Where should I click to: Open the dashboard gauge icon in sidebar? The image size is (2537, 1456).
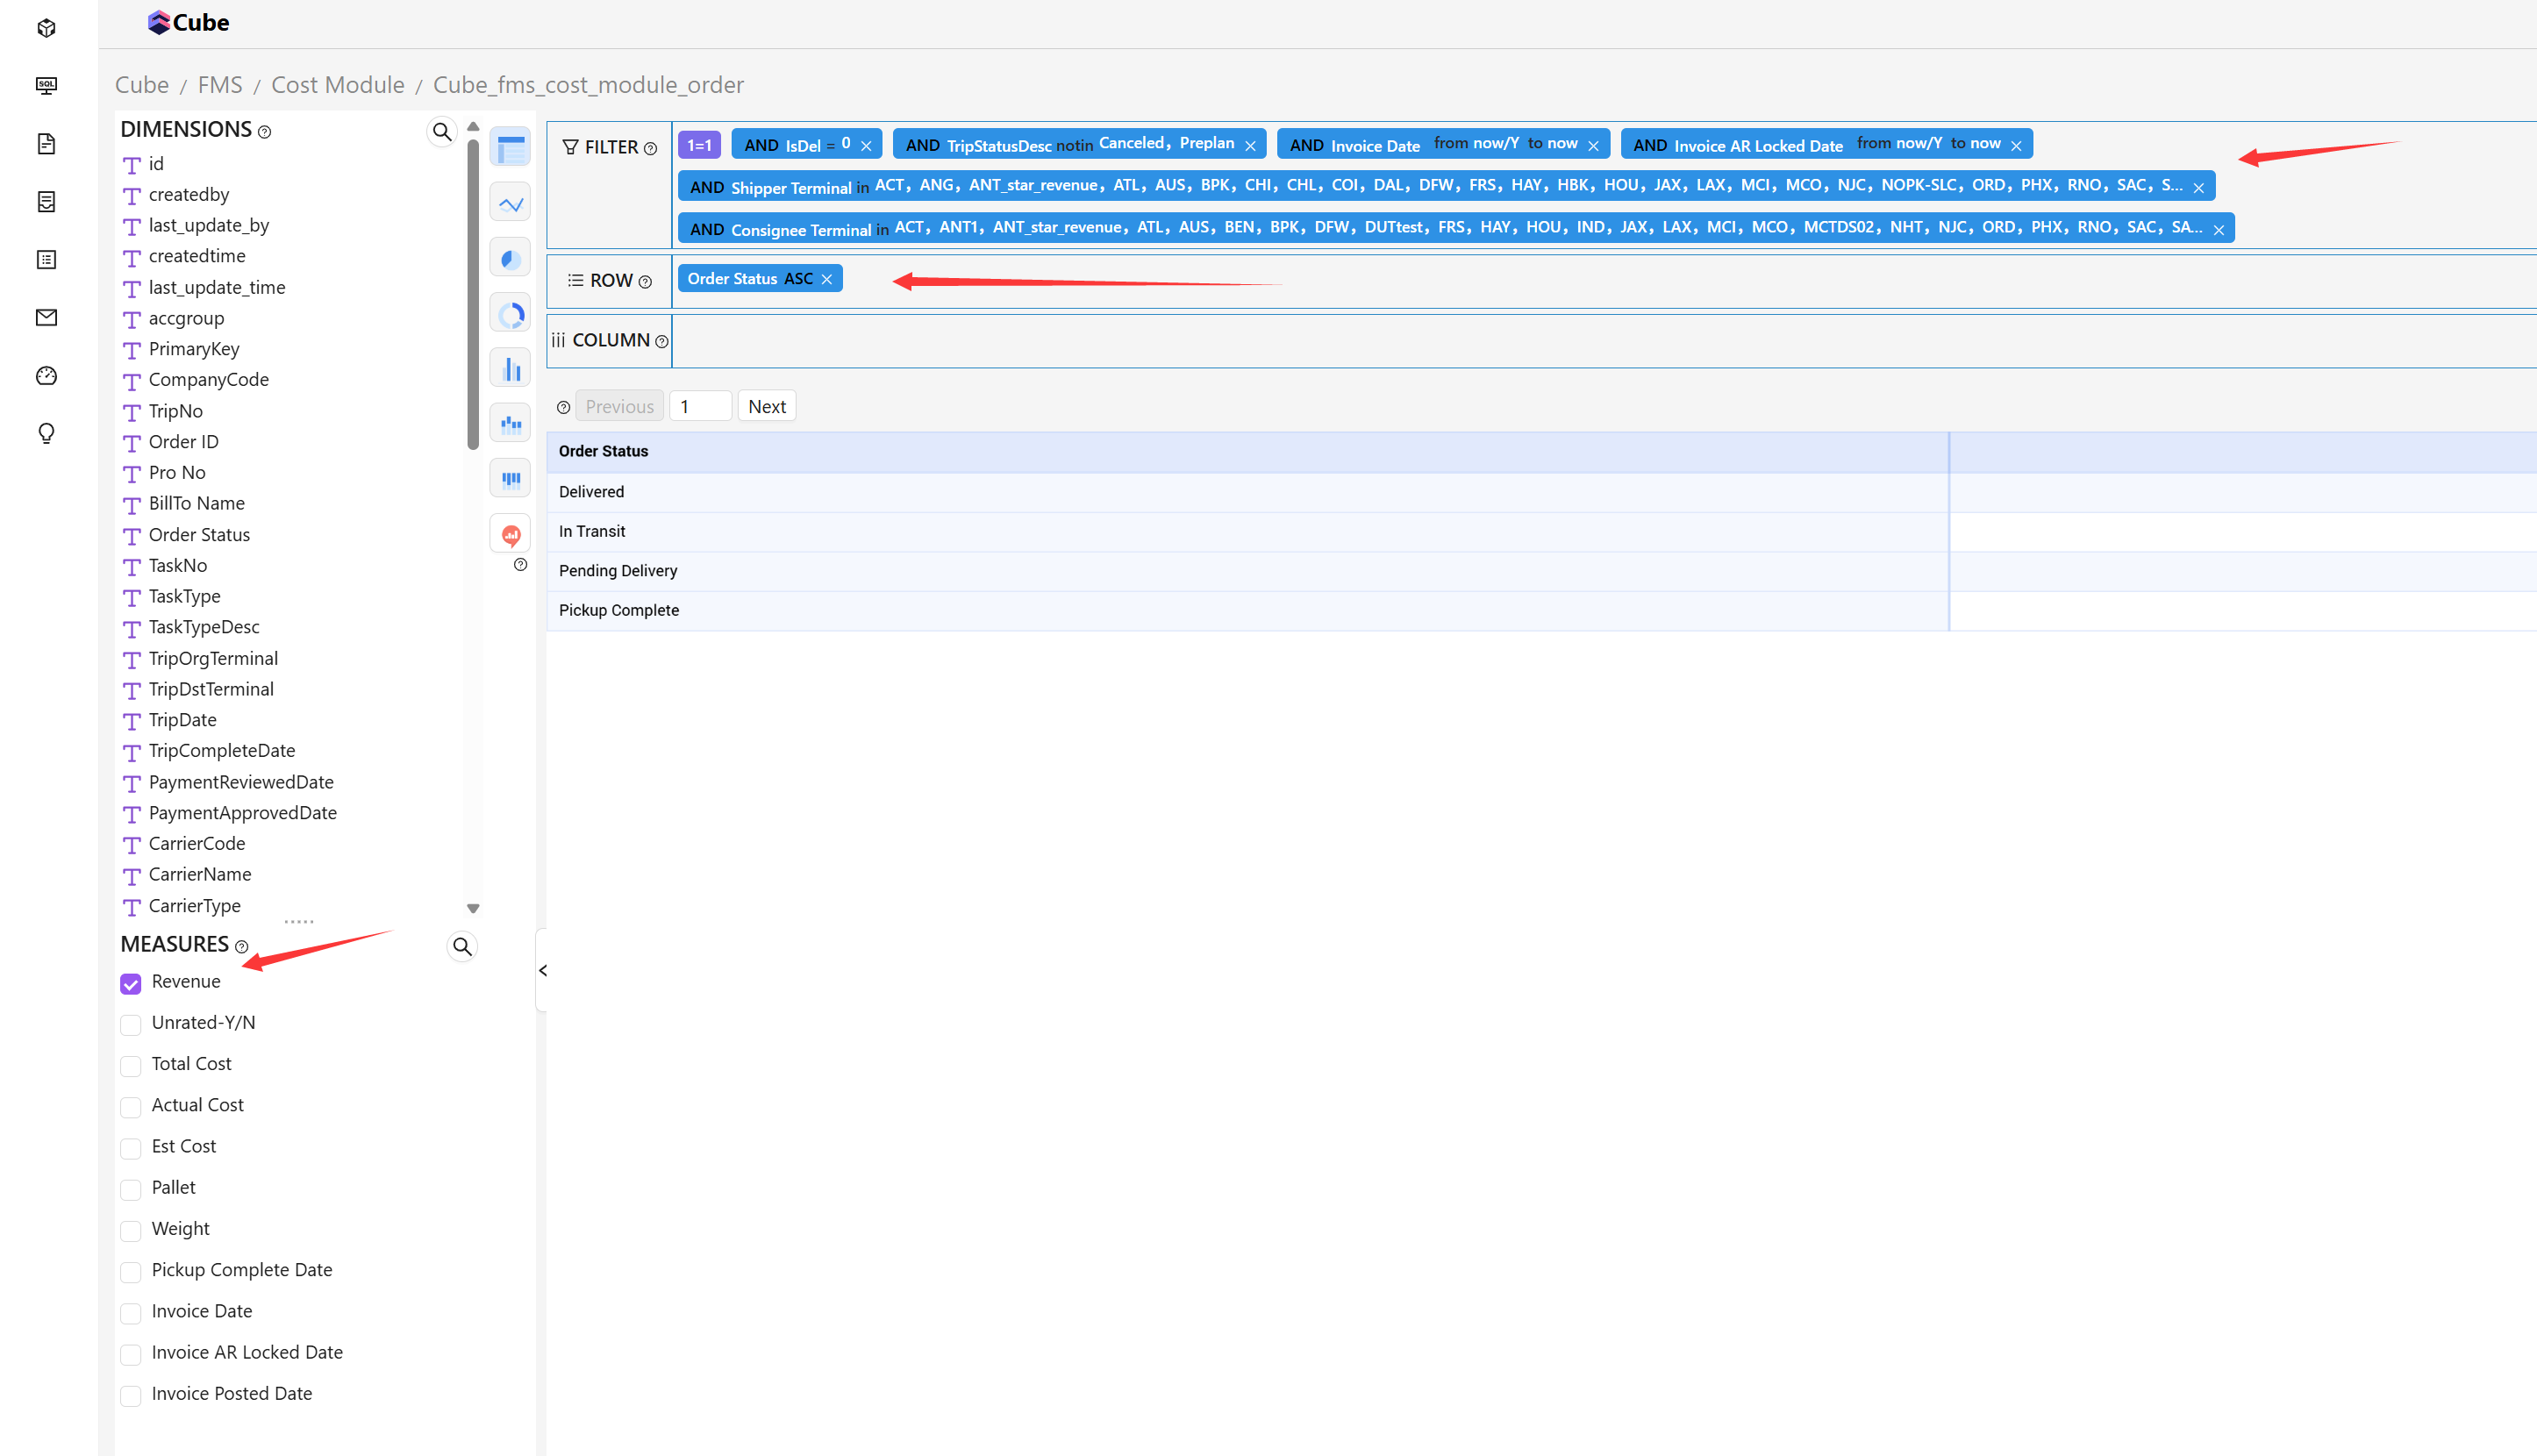[x=46, y=376]
